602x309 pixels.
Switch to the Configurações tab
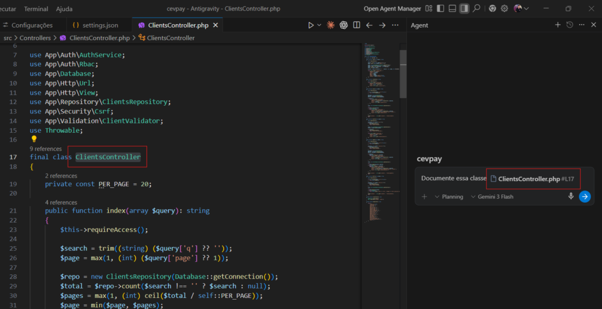pyautogui.click(x=32, y=25)
